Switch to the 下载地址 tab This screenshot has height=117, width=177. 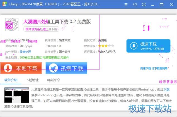pyautogui.click(x=32, y=80)
